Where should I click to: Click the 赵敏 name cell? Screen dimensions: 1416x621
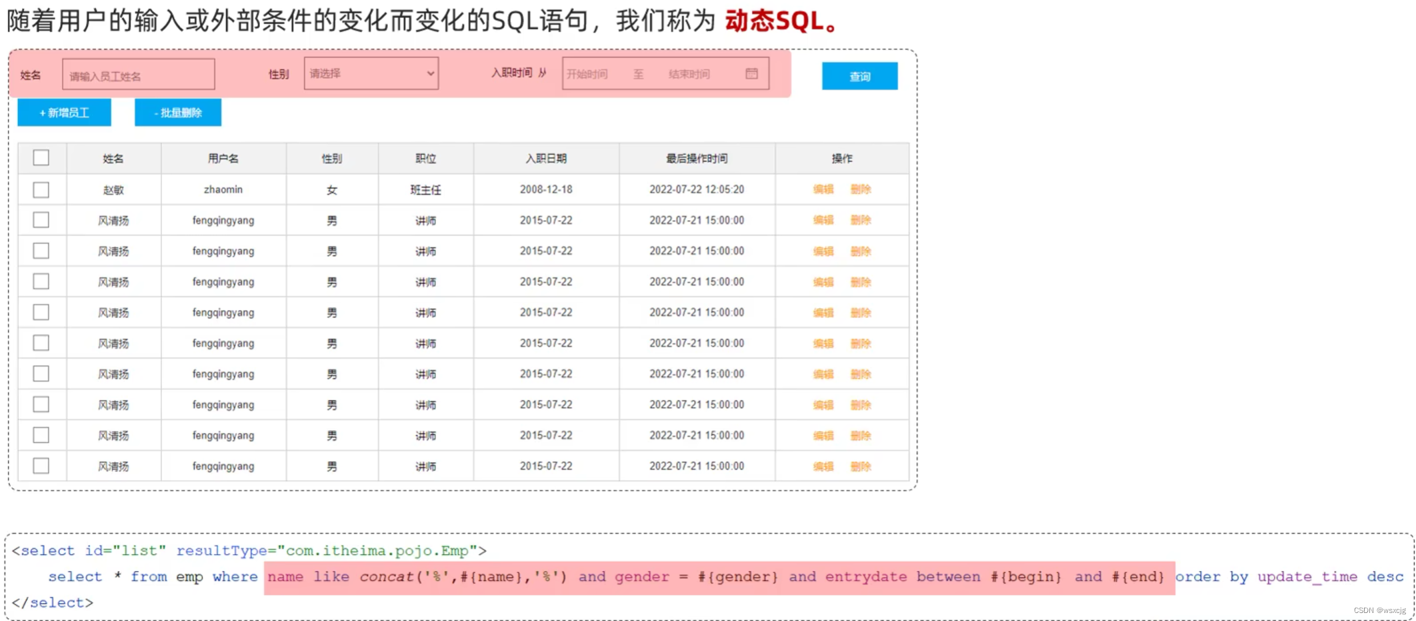[113, 189]
